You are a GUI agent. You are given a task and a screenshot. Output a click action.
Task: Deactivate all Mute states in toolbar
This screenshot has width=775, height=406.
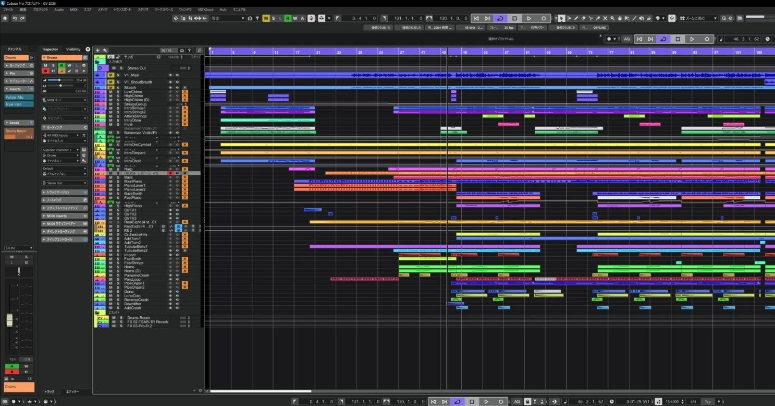pos(266,18)
